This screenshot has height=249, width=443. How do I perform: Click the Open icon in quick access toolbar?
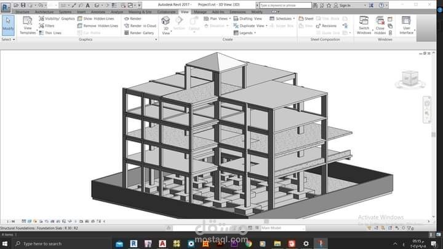click(x=16, y=5)
